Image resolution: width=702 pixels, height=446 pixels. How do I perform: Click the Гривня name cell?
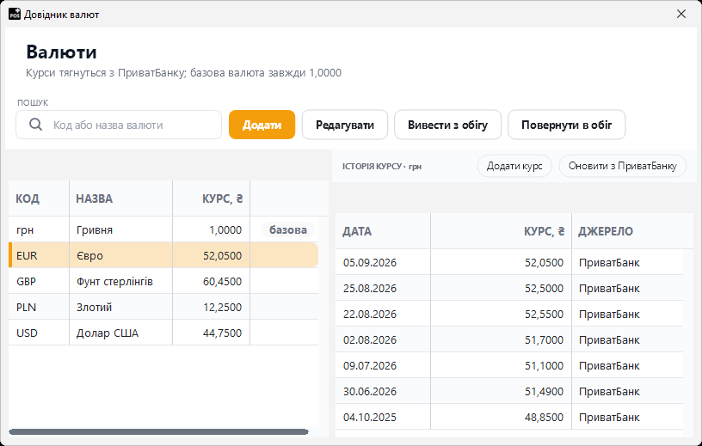121,230
